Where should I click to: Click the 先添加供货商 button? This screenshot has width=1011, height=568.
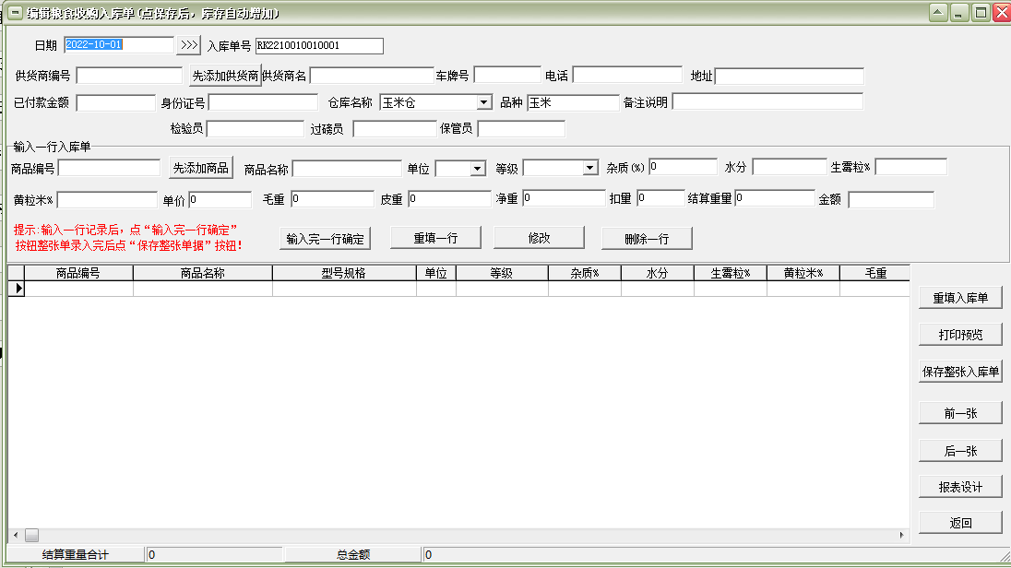(225, 76)
